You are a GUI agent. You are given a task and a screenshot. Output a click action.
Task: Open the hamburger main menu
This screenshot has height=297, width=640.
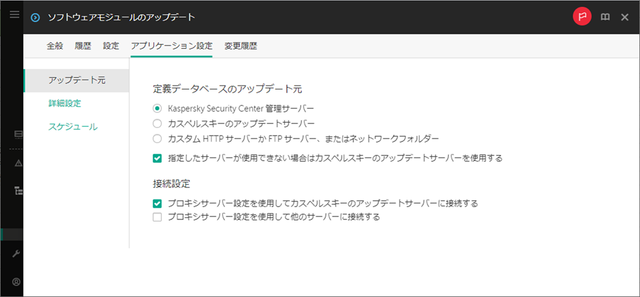[15, 15]
